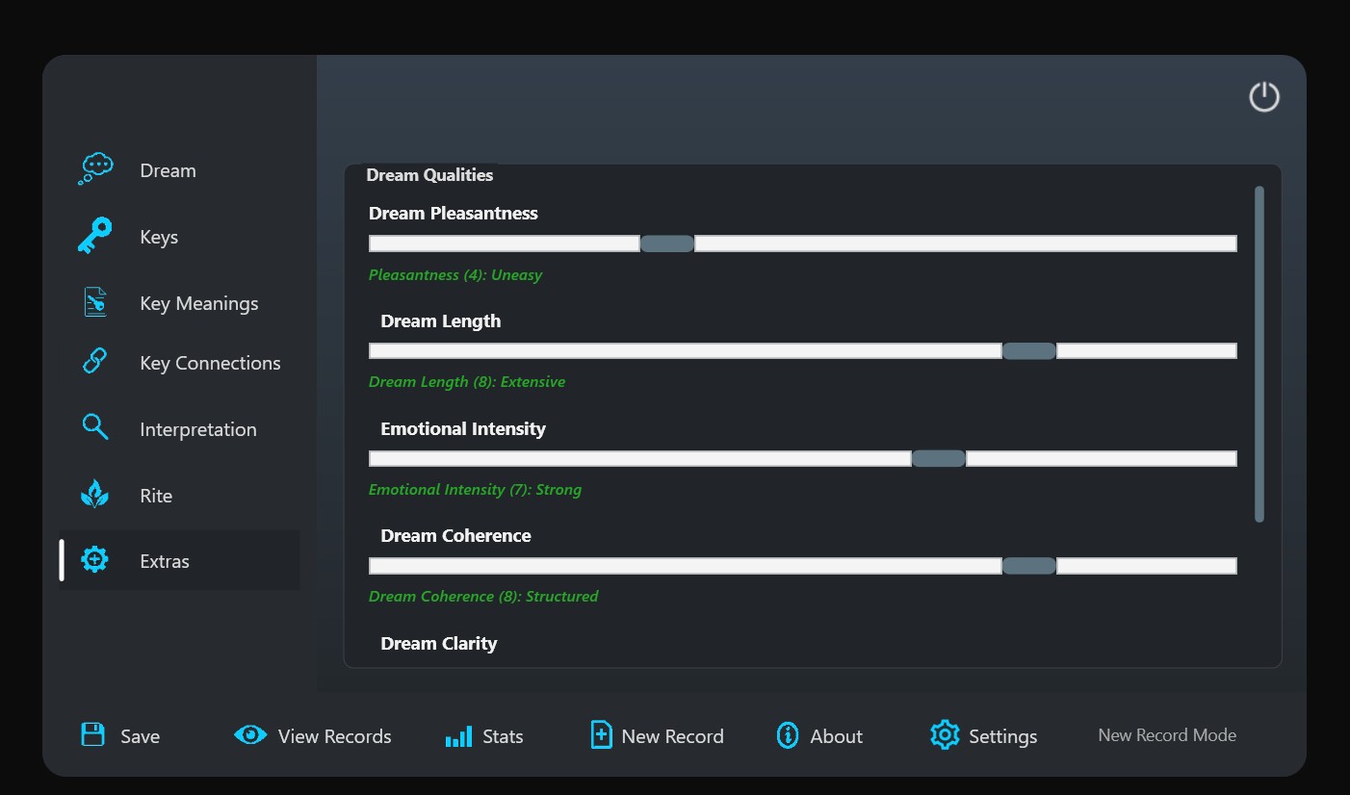Open the Key Connections section
This screenshot has height=795, width=1350.
pos(210,363)
